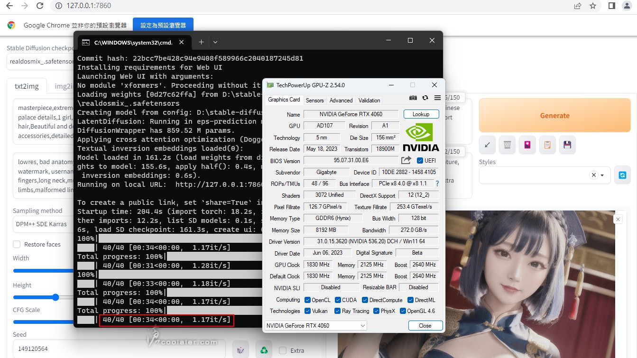Close the cmd.exe terminal tab
The image size is (637, 358).
(x=181, y=42)
